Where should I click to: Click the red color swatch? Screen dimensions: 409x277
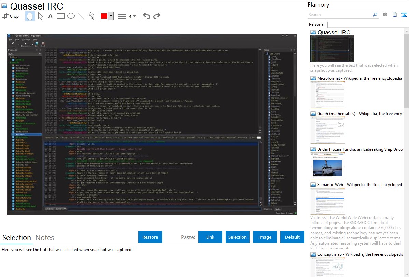click(104, 16)
